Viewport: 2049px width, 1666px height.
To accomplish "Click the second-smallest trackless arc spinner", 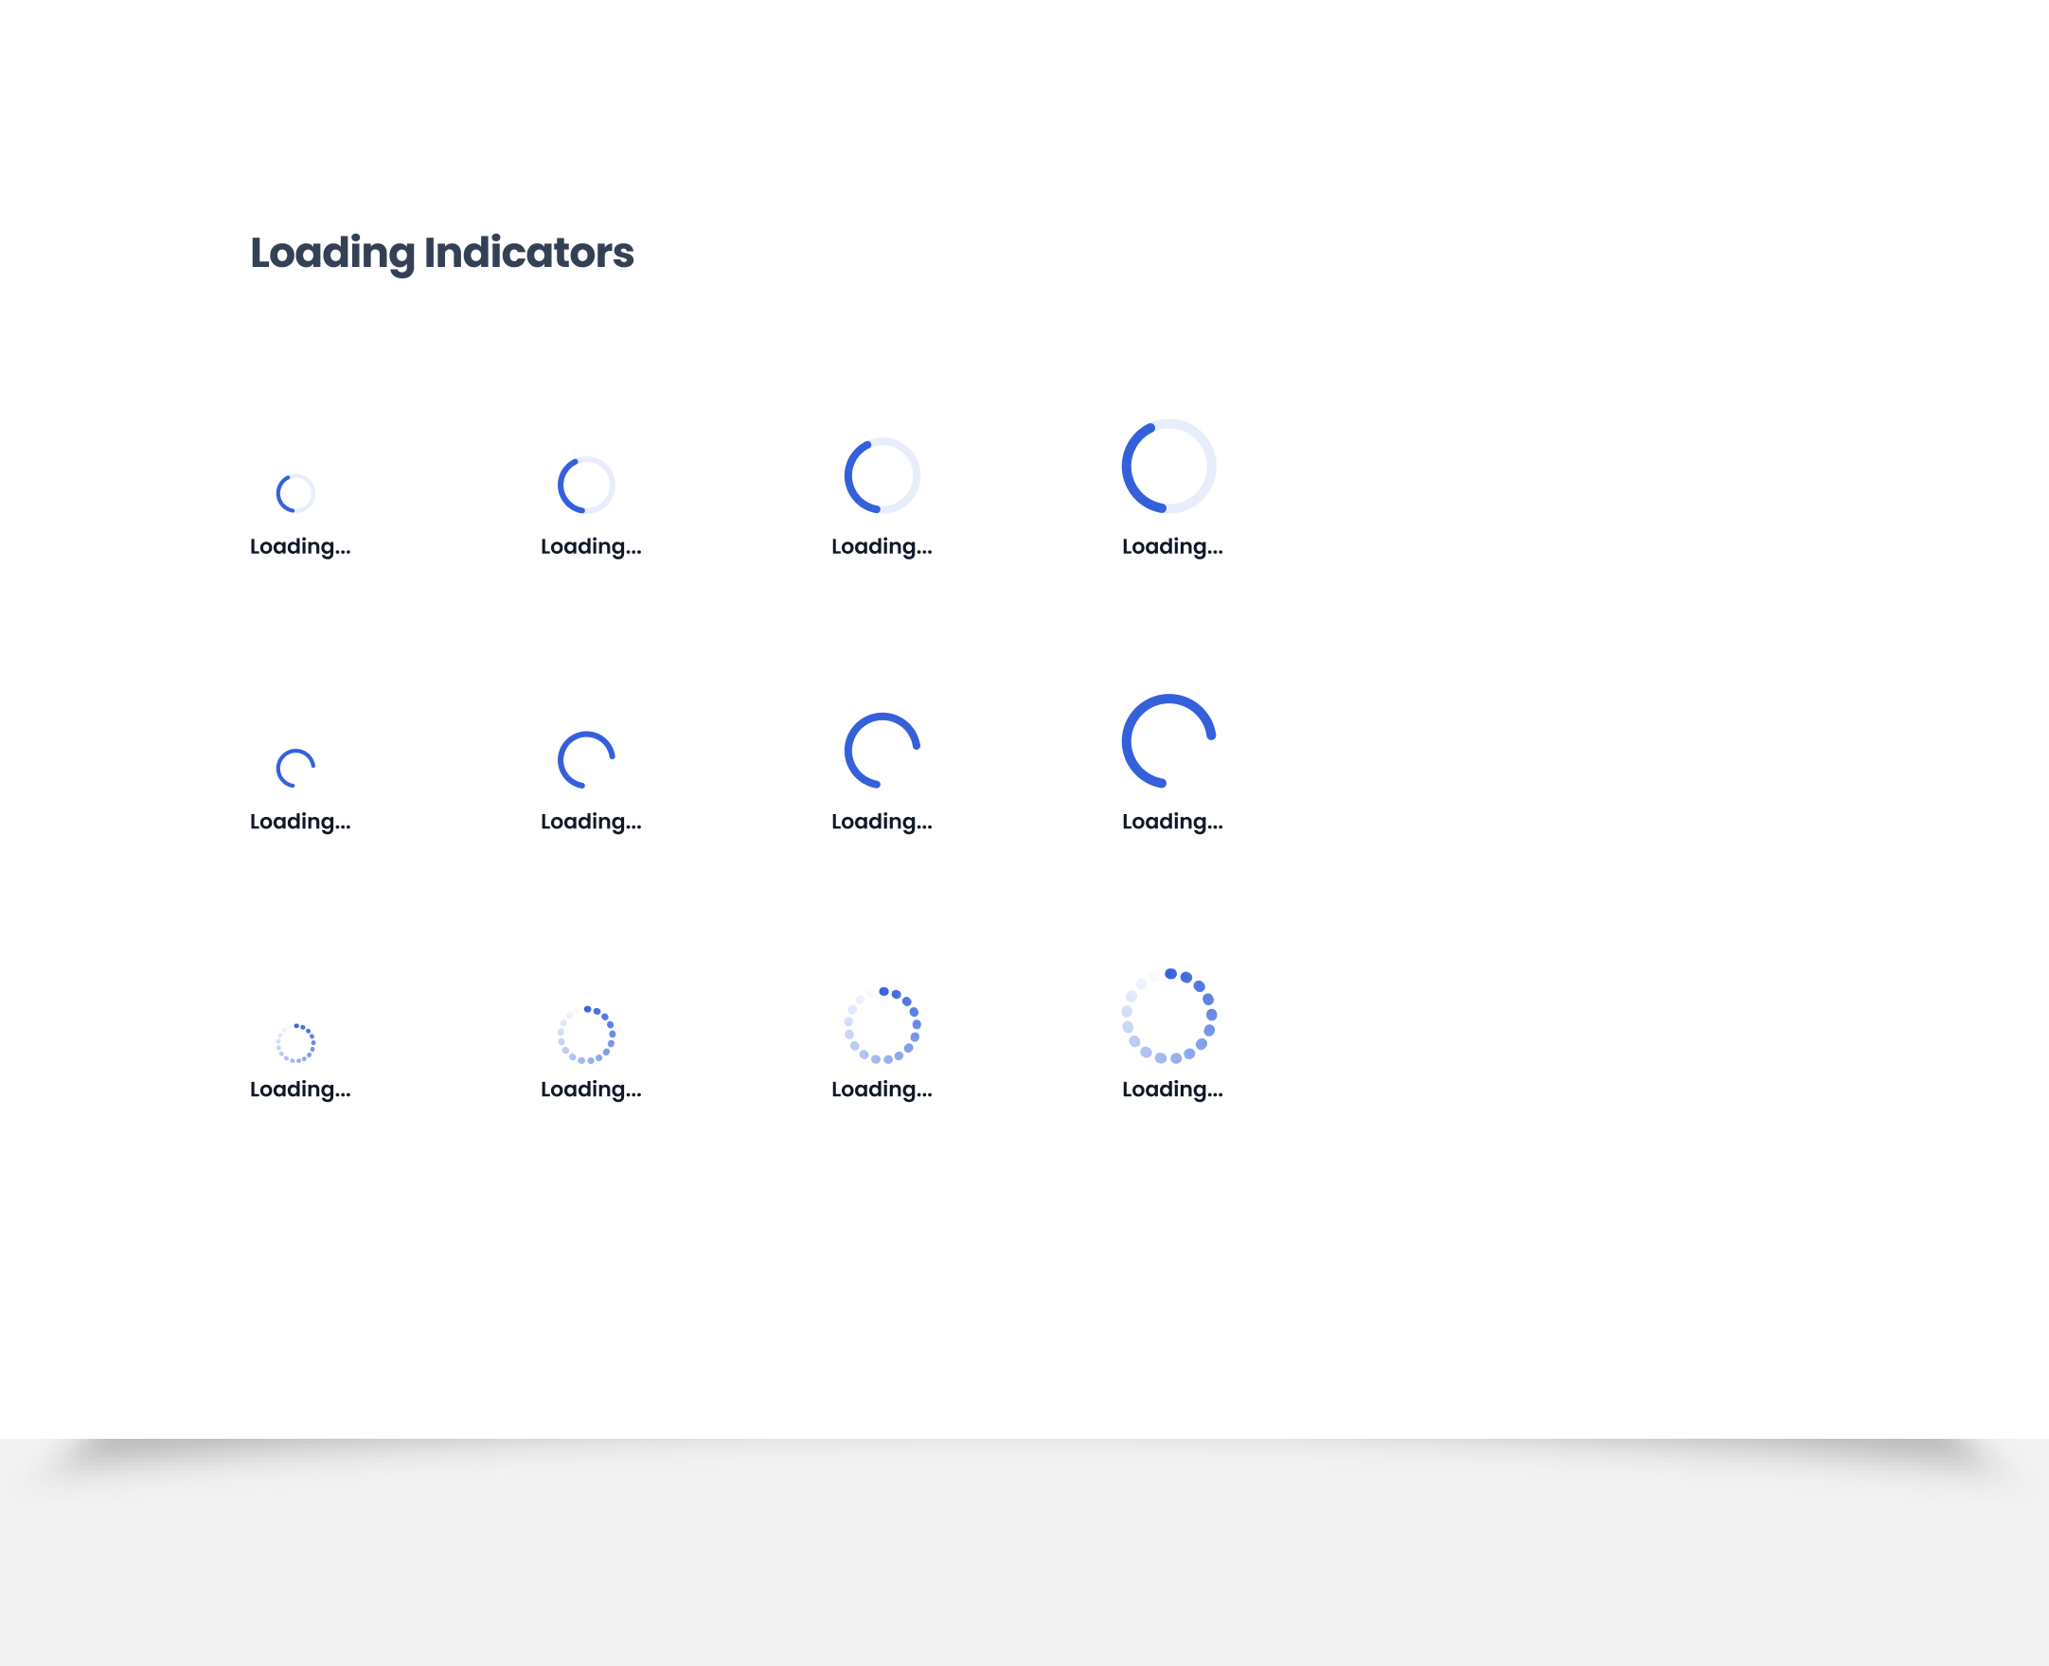I will (x=586, y=760).
